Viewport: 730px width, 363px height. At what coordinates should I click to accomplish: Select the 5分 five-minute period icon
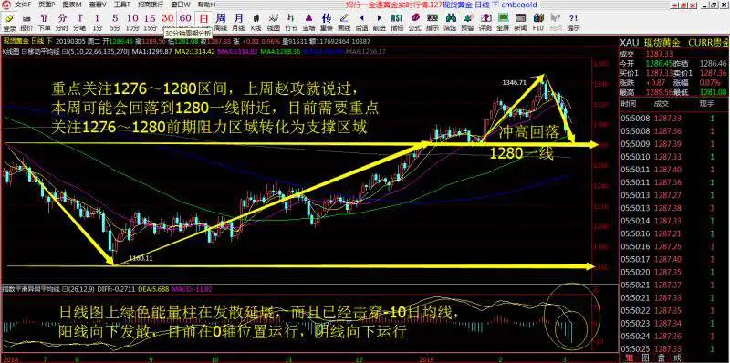coord(115,21)
